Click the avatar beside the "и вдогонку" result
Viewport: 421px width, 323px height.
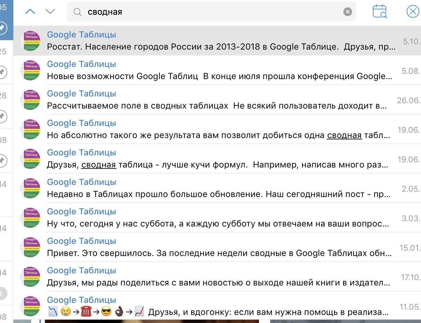point(30,306)
